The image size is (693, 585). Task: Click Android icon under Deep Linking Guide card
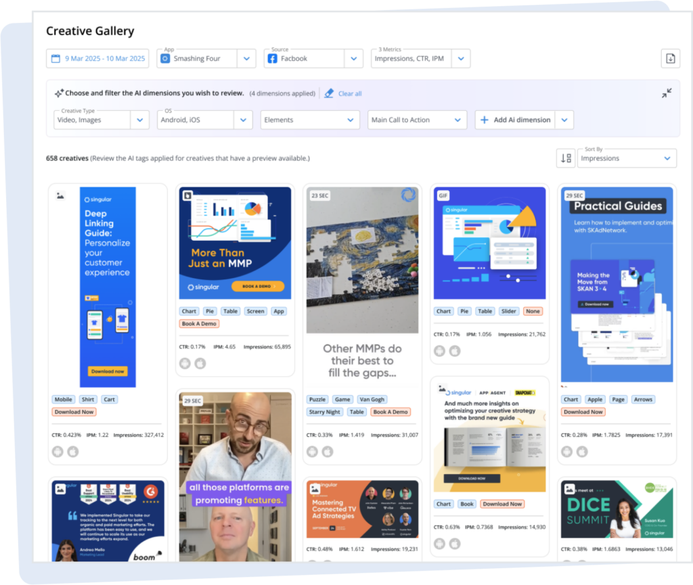click(x=58, y=452)
